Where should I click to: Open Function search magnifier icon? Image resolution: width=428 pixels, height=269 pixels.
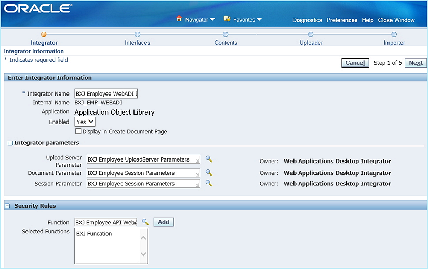point(145,222)
